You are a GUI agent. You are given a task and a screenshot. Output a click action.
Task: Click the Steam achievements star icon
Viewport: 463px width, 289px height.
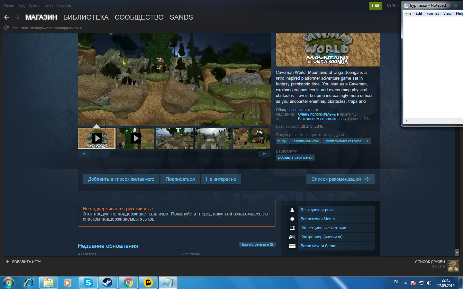pos(292,219)
